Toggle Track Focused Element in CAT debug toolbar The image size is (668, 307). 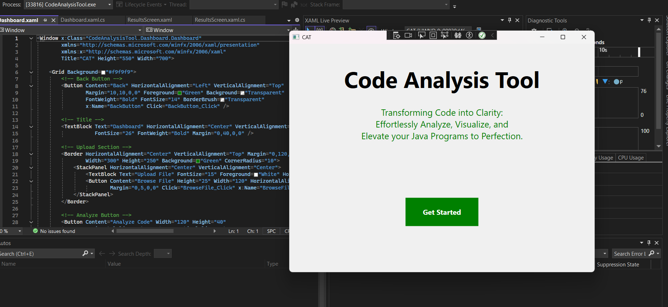(x=445, y=35)
